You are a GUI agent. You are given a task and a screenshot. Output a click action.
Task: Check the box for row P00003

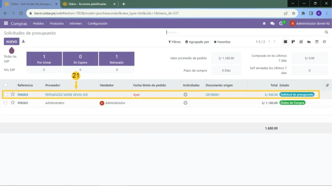(x=6, y=94)
